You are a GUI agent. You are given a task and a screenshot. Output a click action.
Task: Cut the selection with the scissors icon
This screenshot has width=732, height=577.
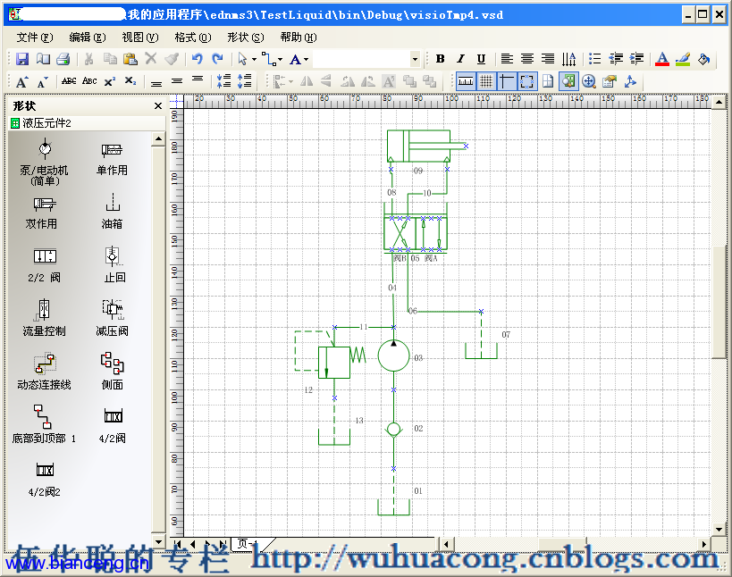pyautogui.click(x=88, y=59)
